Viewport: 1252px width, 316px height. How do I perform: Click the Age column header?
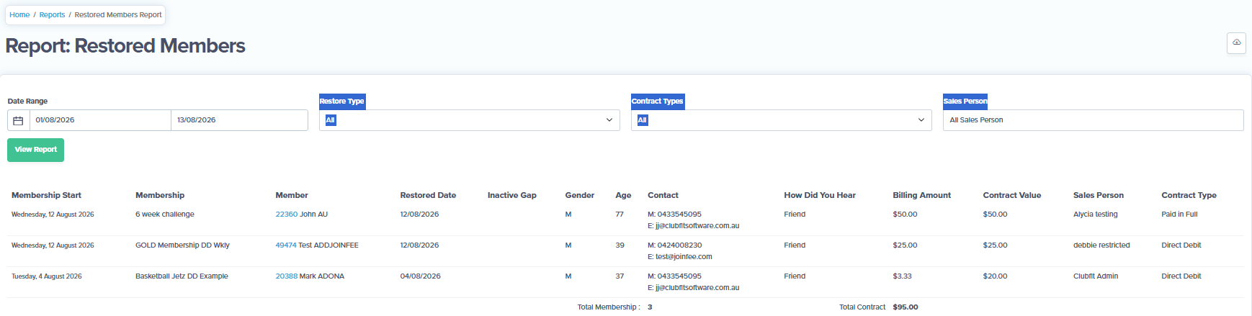623,195
